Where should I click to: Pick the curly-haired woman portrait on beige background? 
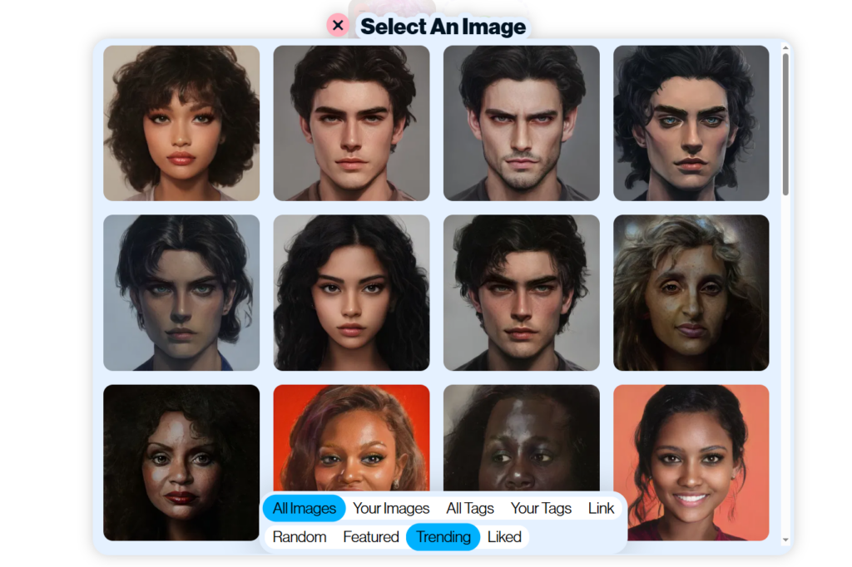181,123
